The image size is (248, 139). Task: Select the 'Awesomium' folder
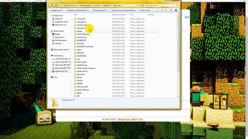pos(82,37)
